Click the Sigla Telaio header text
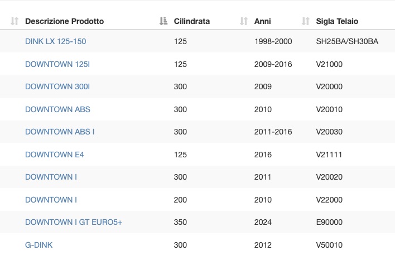The width and height of the screenshot is (395, 260). tap(337, 21)
